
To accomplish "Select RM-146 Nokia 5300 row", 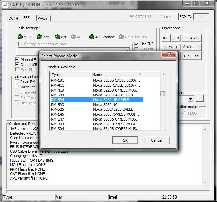I will [x=97, y=114].
